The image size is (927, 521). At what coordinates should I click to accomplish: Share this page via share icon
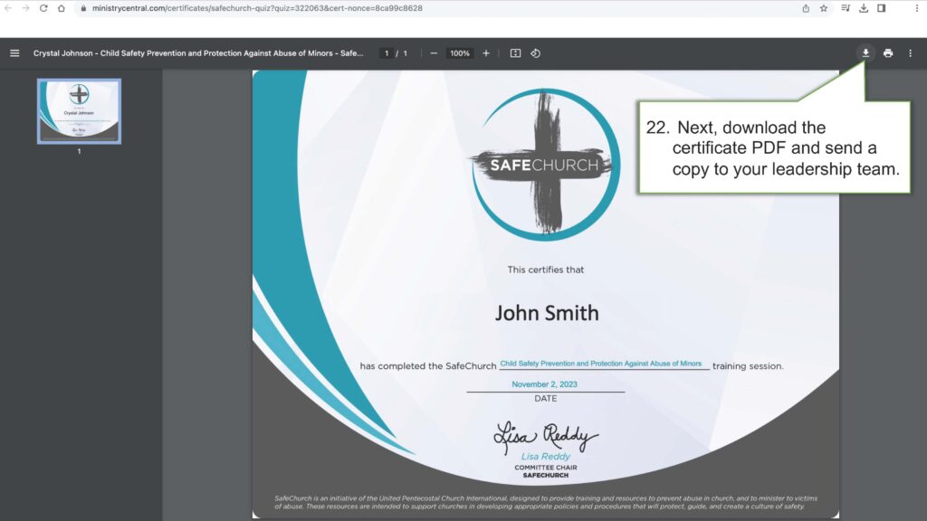click(806, 8)
